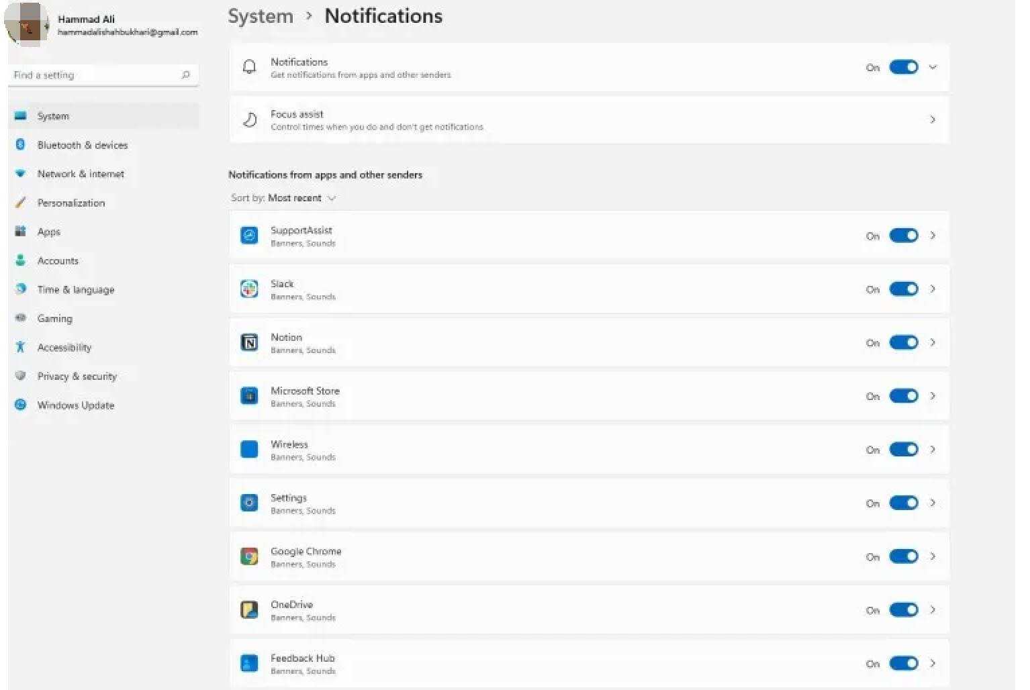Image resolution: width=1030 pixels, height=690 pixels.
Task: Disable notifications for Slack
Action: 903,289
